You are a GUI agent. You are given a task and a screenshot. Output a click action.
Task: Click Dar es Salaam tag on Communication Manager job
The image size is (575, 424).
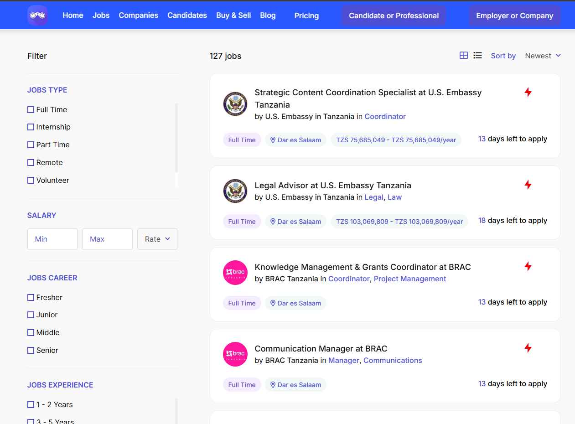(295, 385)
